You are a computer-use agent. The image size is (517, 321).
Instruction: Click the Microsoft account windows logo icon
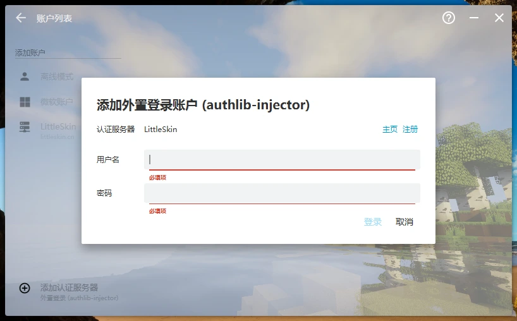click(25, 102)
